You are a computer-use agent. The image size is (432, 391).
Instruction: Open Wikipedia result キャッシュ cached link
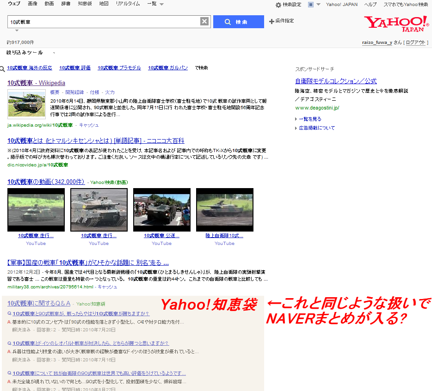(x=89, y=125)
